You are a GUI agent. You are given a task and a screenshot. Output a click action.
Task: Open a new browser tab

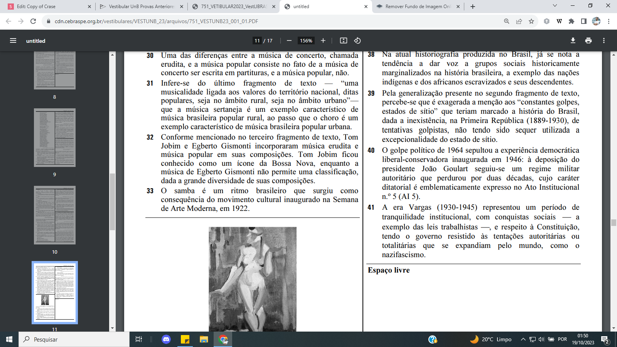point(473,7)
